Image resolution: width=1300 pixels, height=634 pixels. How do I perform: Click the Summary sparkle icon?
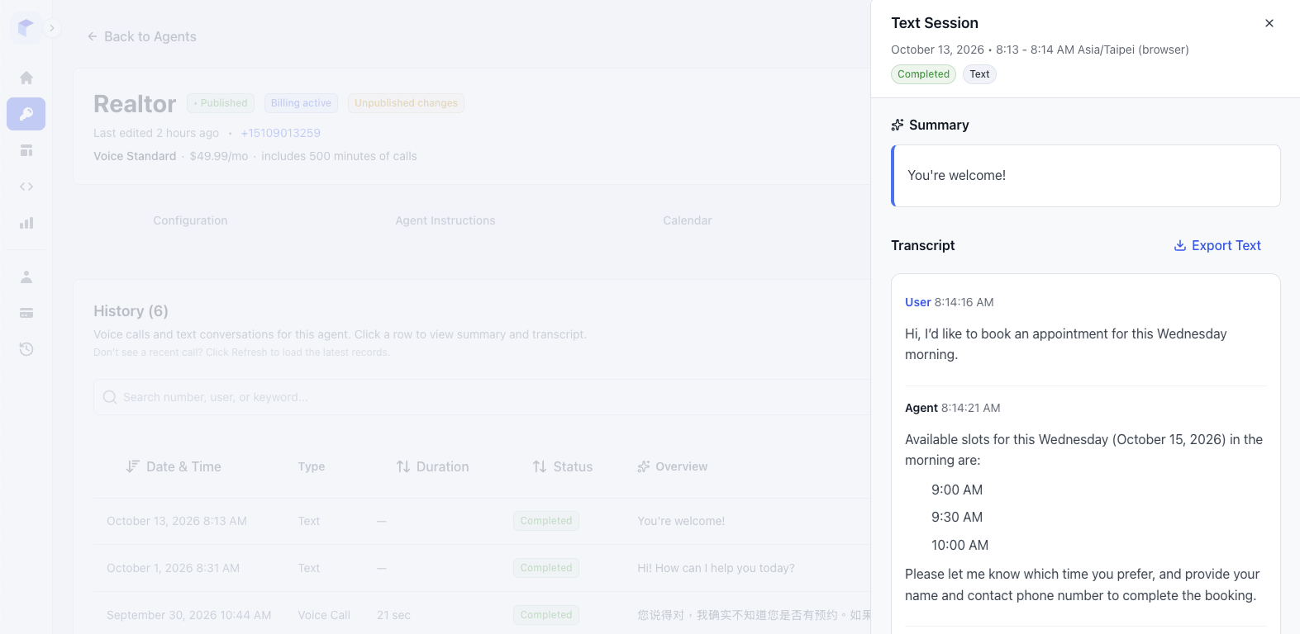pos(898,125)
